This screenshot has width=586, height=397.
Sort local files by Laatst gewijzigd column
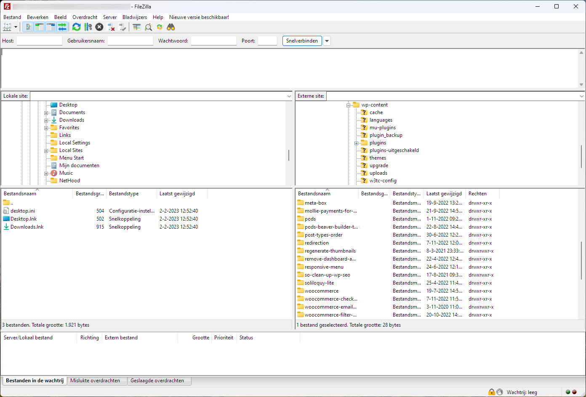(182, 194)
